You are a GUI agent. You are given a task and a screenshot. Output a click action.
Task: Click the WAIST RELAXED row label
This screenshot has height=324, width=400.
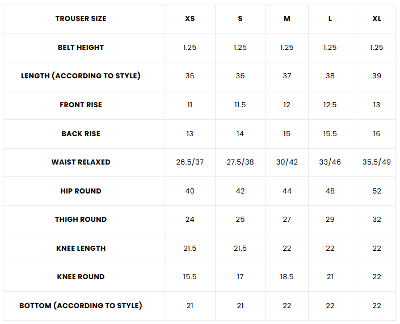(x=81, y=162)
